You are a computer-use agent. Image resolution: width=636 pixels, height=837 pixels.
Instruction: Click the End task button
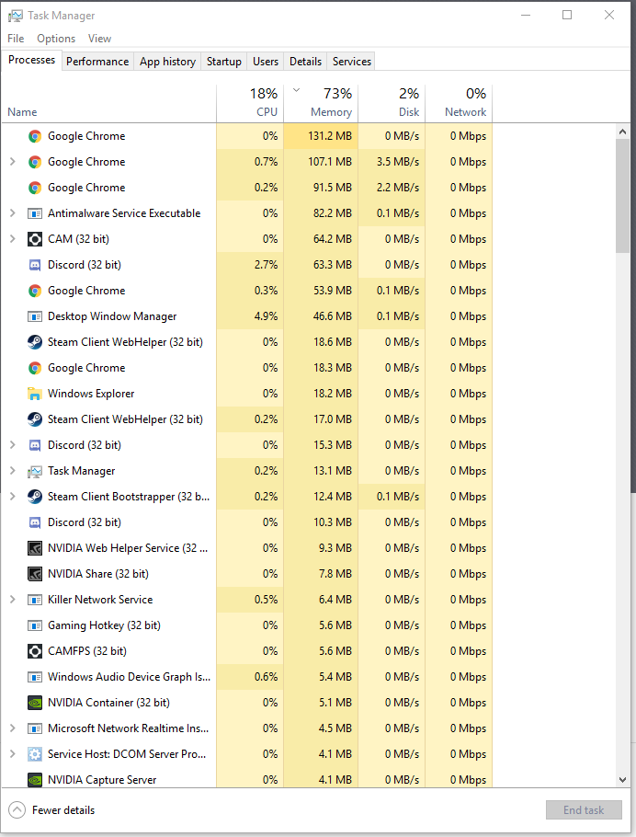[x=584, y=809]
